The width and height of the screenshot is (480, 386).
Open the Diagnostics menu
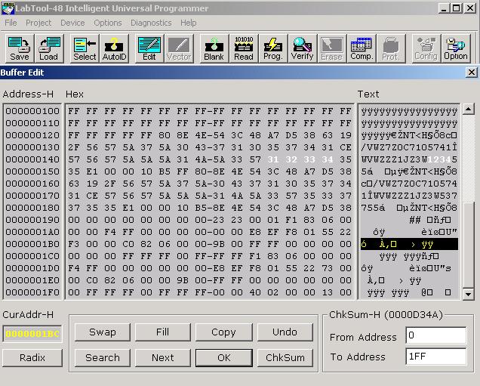tap(151, 23)
